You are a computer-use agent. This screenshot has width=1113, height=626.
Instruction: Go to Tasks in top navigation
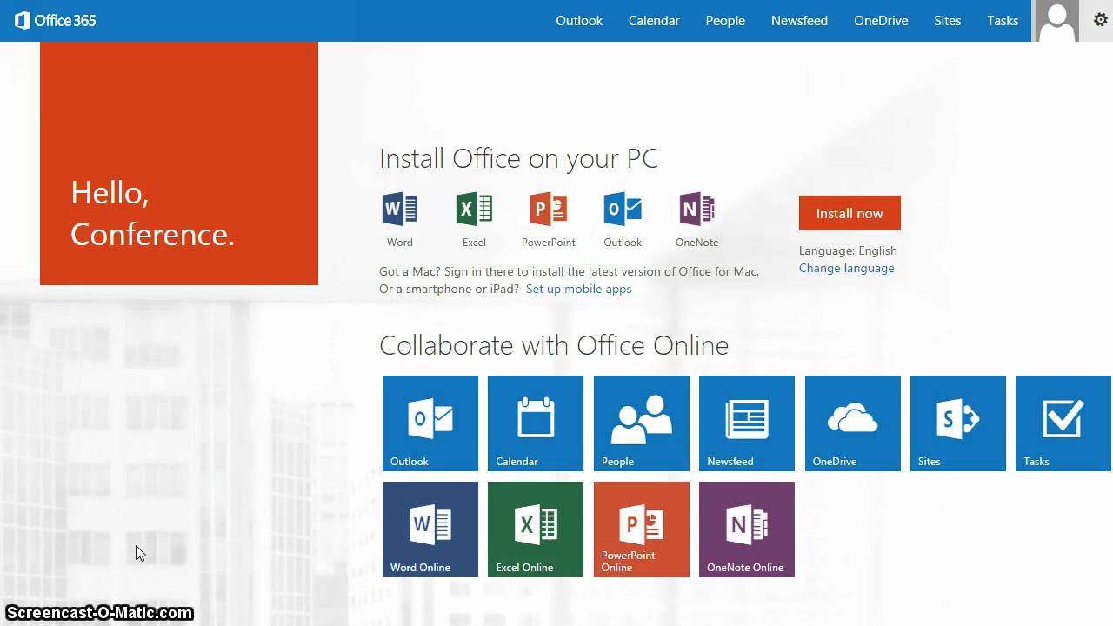[1003, 21]
